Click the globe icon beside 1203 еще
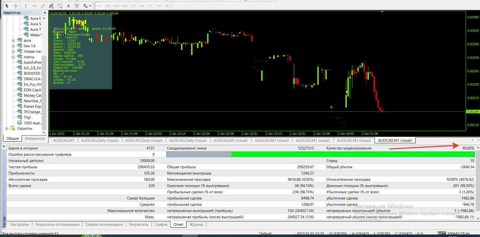The width and height of the screenshot is (480, 237). pyautogui.click(x=20, y=123)
